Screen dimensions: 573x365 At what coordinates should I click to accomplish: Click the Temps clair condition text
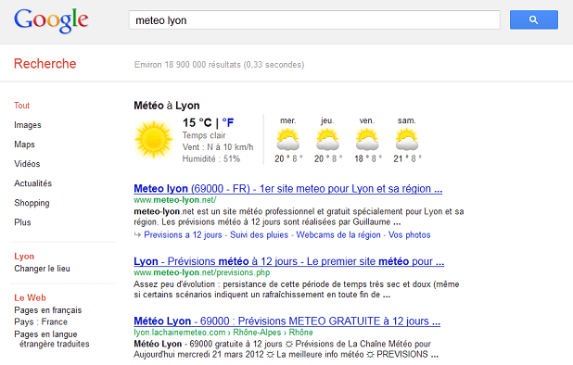click(x=204, y=135)
